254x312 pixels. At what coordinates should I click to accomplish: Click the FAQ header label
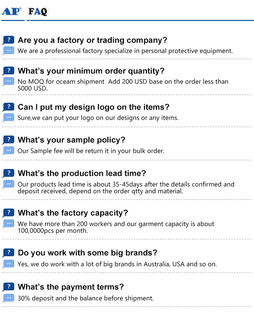(38, 11)
